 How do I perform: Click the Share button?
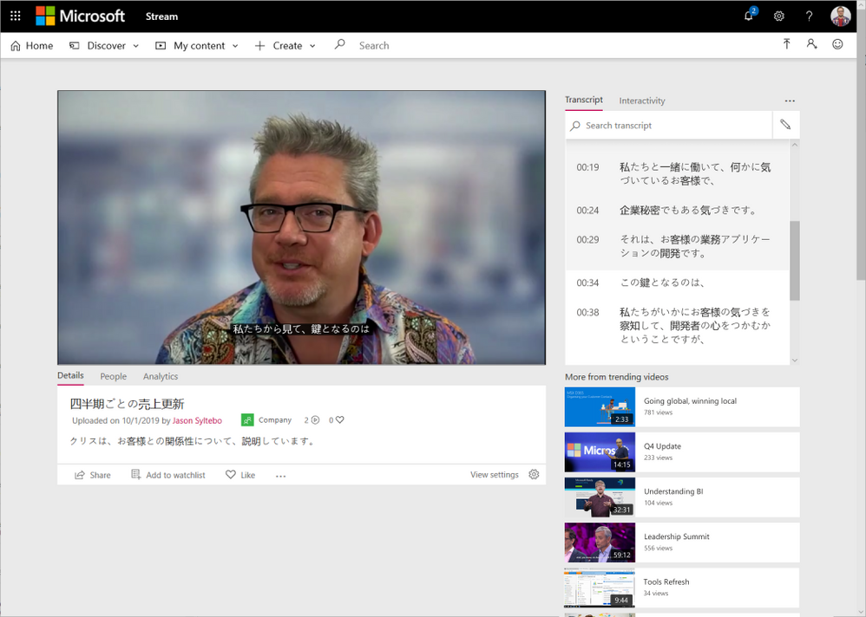93,475
